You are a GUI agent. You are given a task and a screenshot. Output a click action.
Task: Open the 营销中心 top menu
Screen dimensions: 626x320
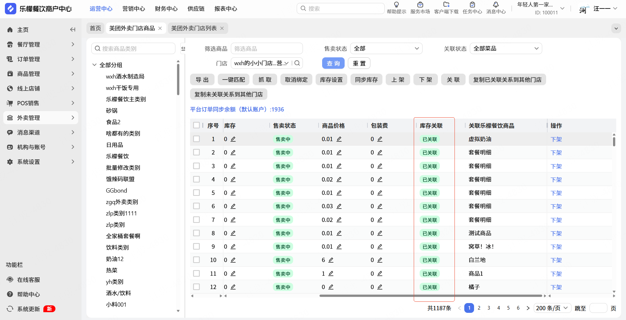click(133, 9)
